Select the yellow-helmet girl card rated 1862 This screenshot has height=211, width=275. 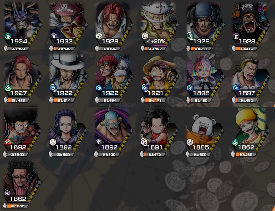tap(250, 130)
